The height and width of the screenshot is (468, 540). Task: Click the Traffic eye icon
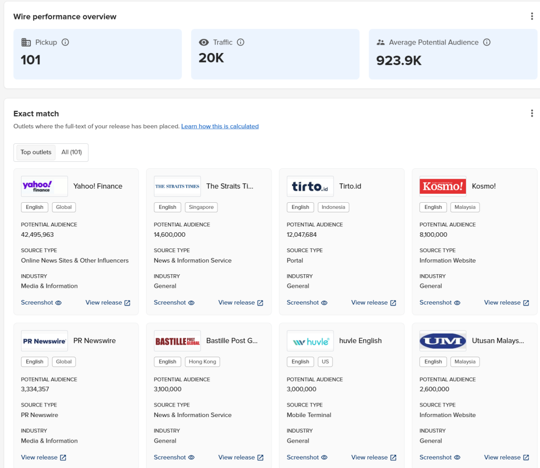coord(204,42)
